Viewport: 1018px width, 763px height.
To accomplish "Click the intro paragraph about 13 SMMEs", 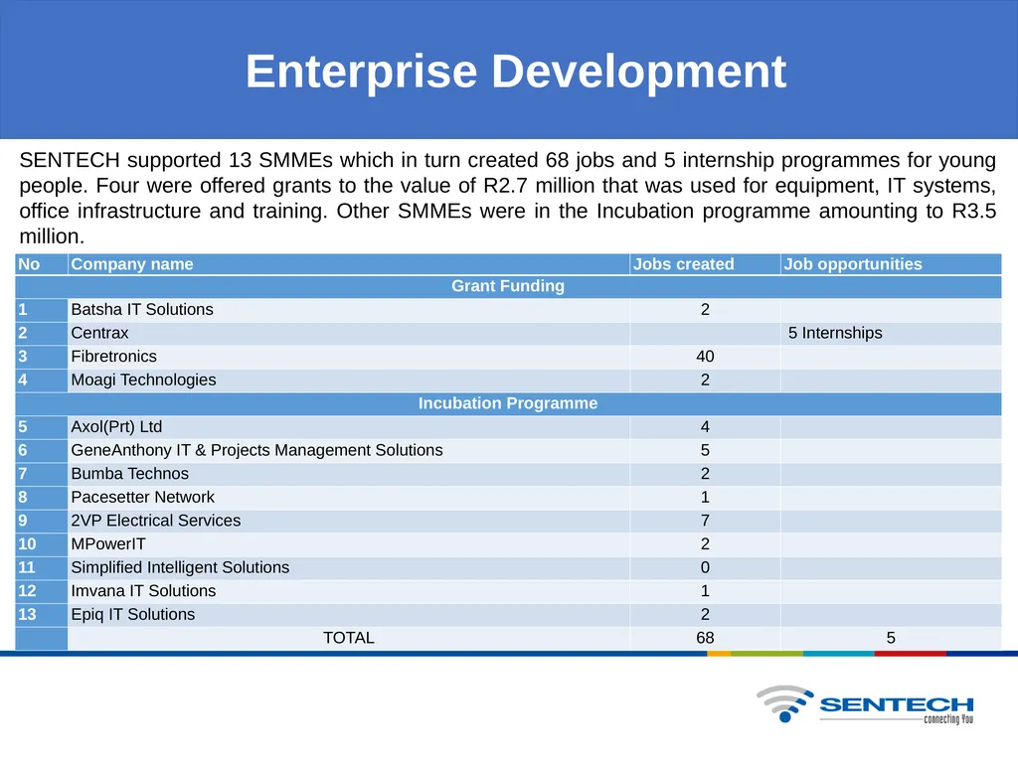I will 507,198.
